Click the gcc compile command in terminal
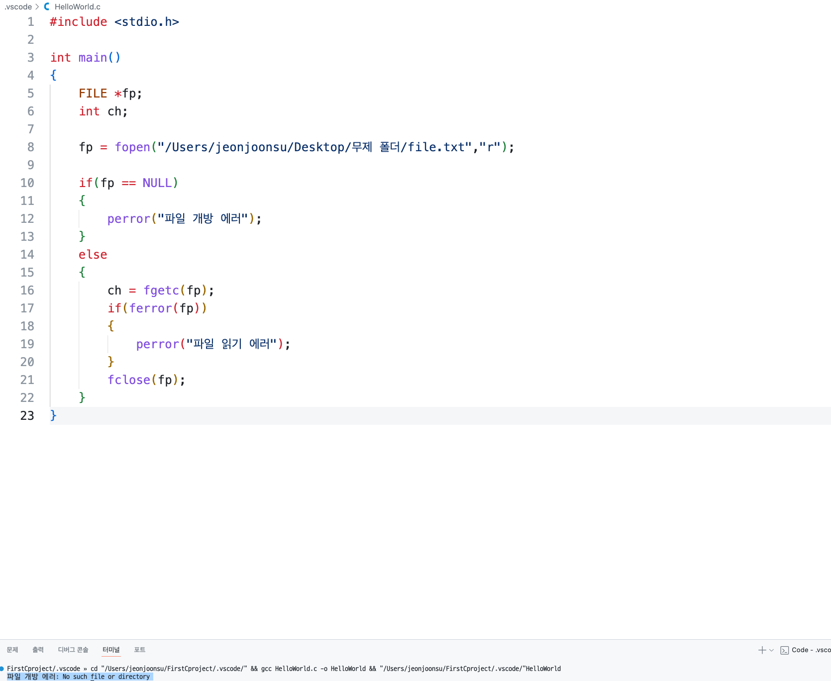The image size is (831, 681). (313, 669)
